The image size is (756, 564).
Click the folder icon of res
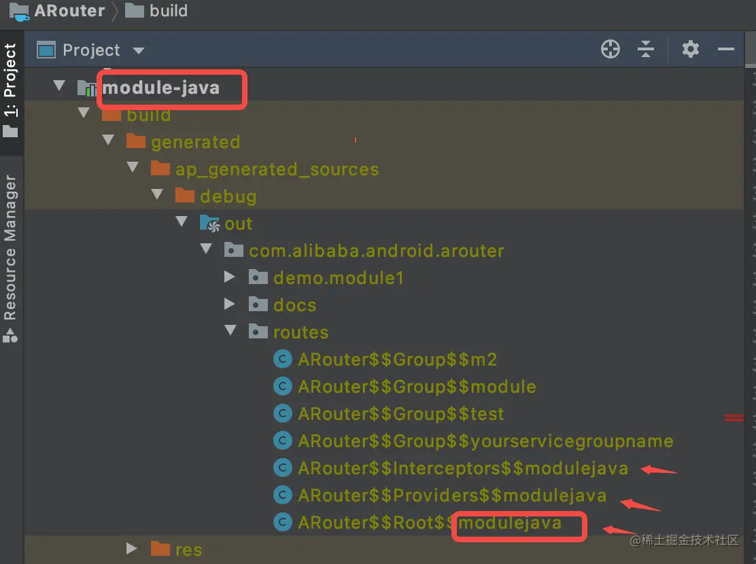tap(160, 548)
